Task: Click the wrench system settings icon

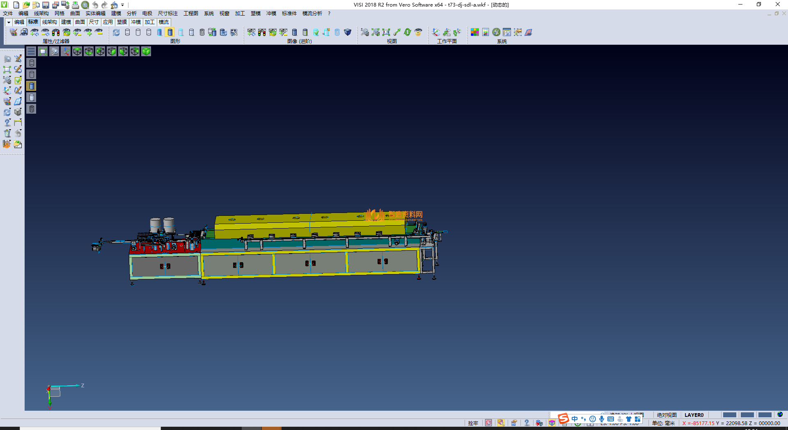Action: click(x=496, y=32)
